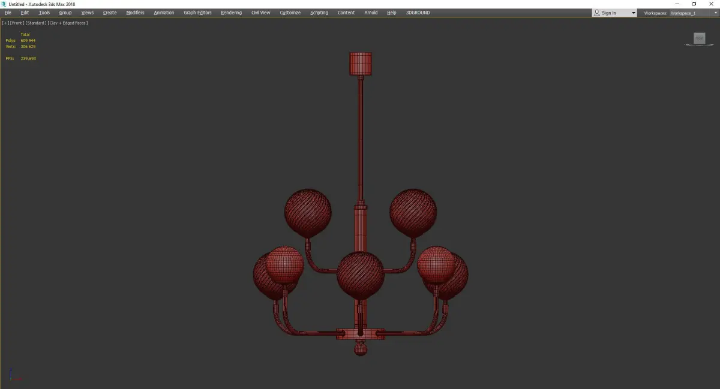
Task: Click the 3ds Max application icon in title bar
Action: pos(4,4)
